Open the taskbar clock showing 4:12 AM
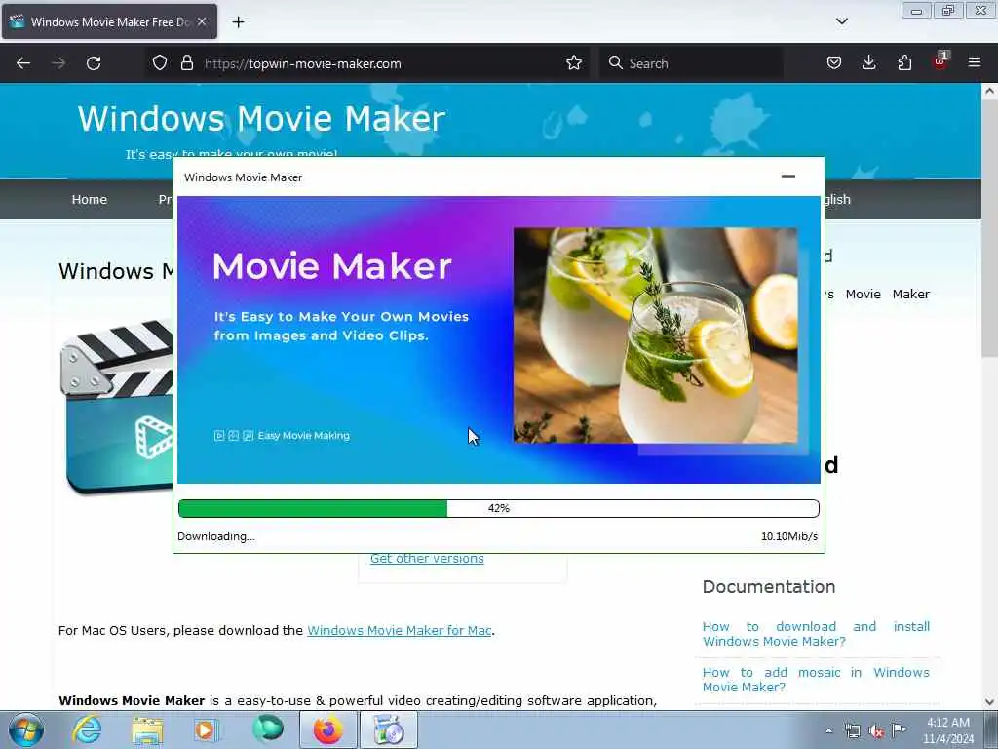Viewport: 998px width, 749px height. coord(948,730)
